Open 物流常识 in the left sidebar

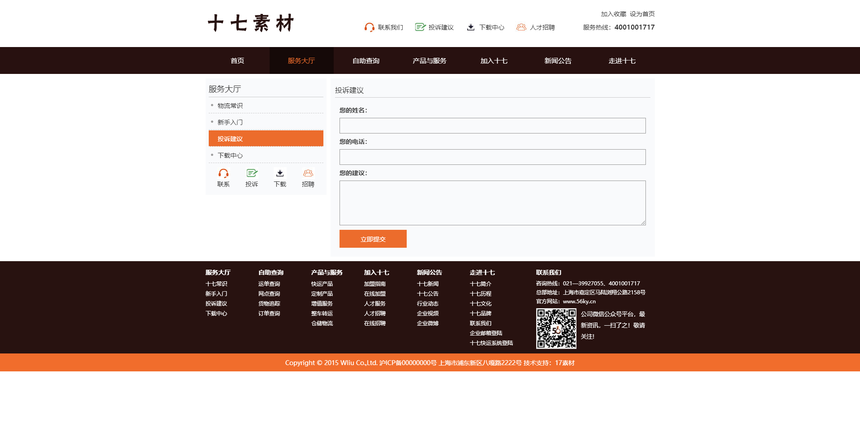pyautogui.click(x=230, y=106)
